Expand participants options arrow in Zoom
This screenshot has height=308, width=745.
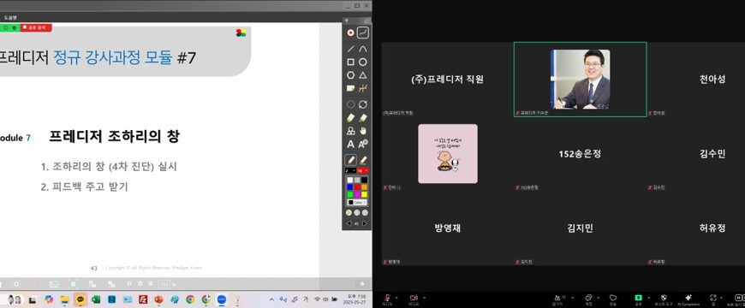tap(572, 298)
